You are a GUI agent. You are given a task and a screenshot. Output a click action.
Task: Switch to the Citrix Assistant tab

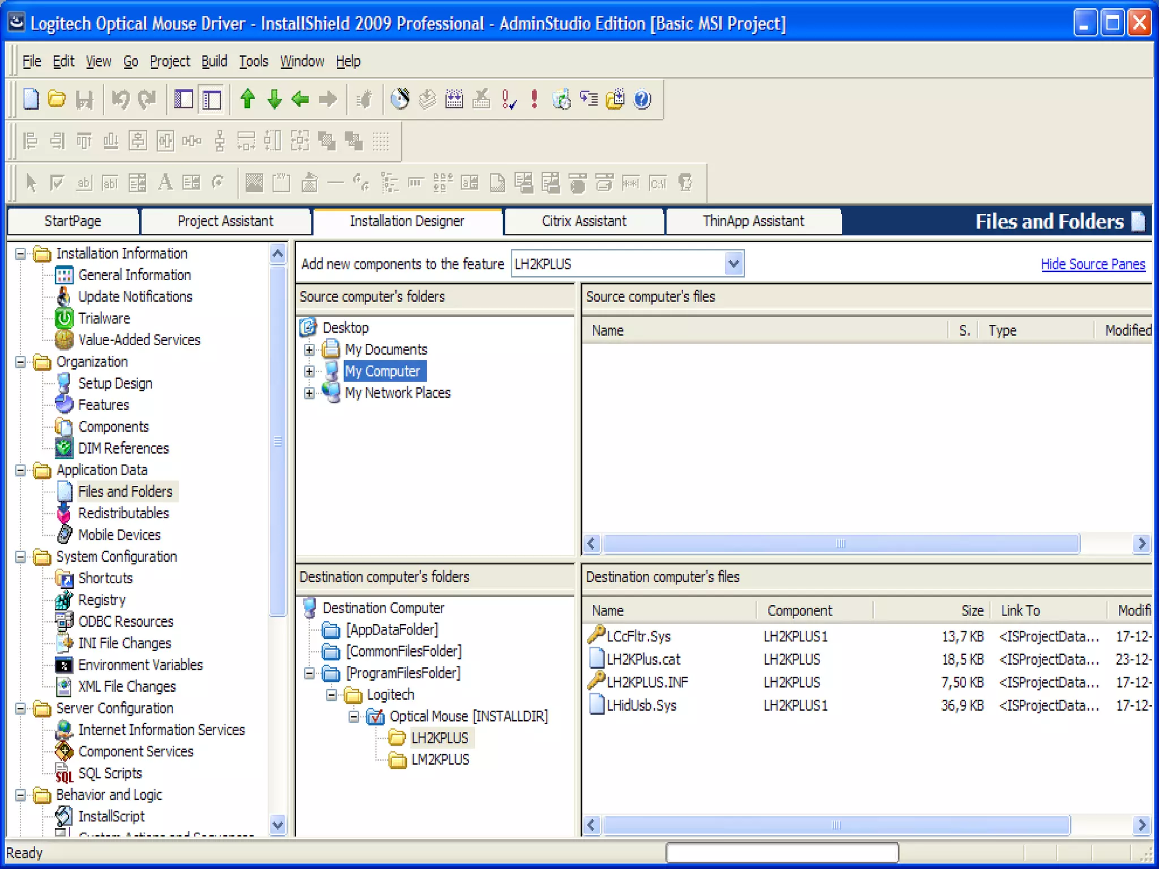[x=584, y=221]
